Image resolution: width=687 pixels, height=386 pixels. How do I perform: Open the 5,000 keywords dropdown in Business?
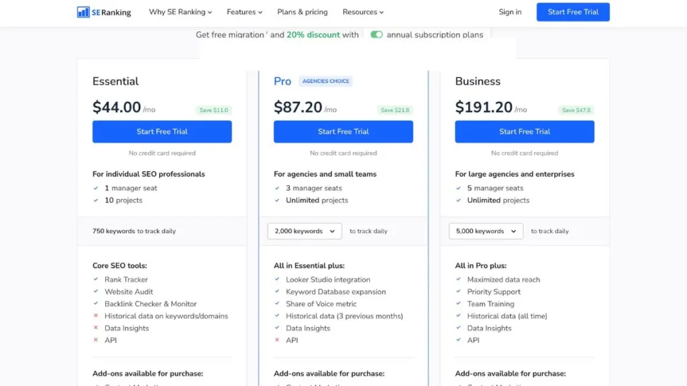[x=486, y=231]
